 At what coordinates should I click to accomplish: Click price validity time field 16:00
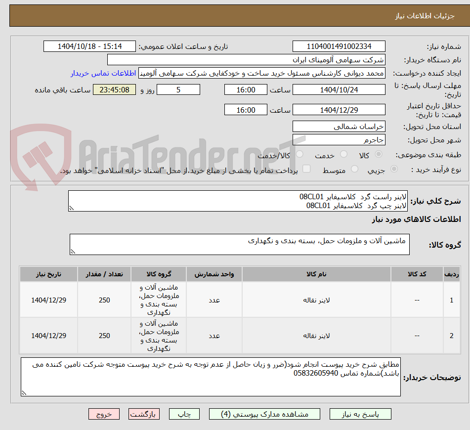point(246,110)
